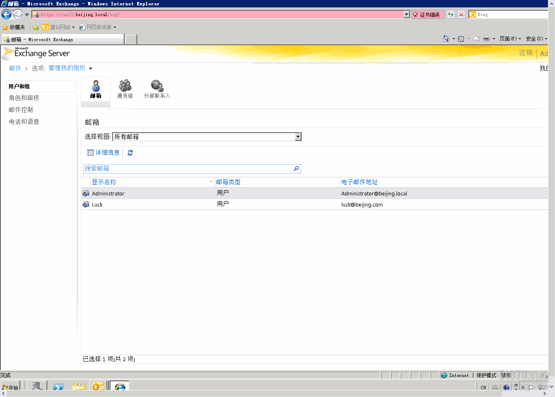Click the Luck user icon in list
The image size is (555, 397).
pos(86,204)
